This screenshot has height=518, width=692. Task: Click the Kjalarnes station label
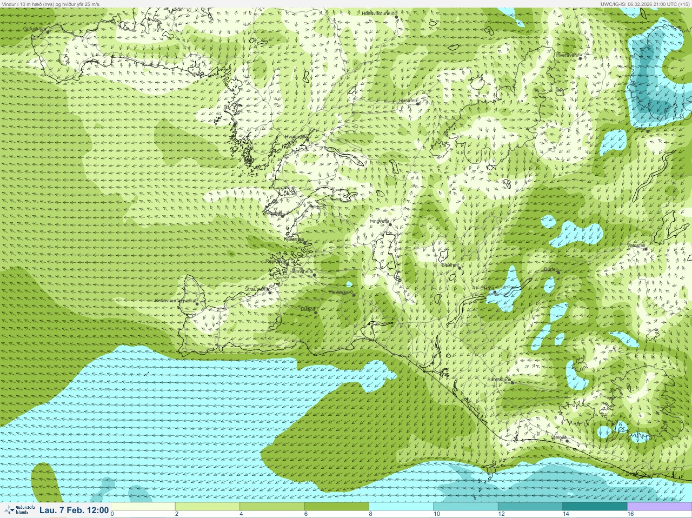tap(294, 238)
